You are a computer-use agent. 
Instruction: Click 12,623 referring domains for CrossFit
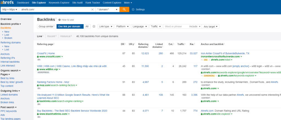tap(145, 53)
